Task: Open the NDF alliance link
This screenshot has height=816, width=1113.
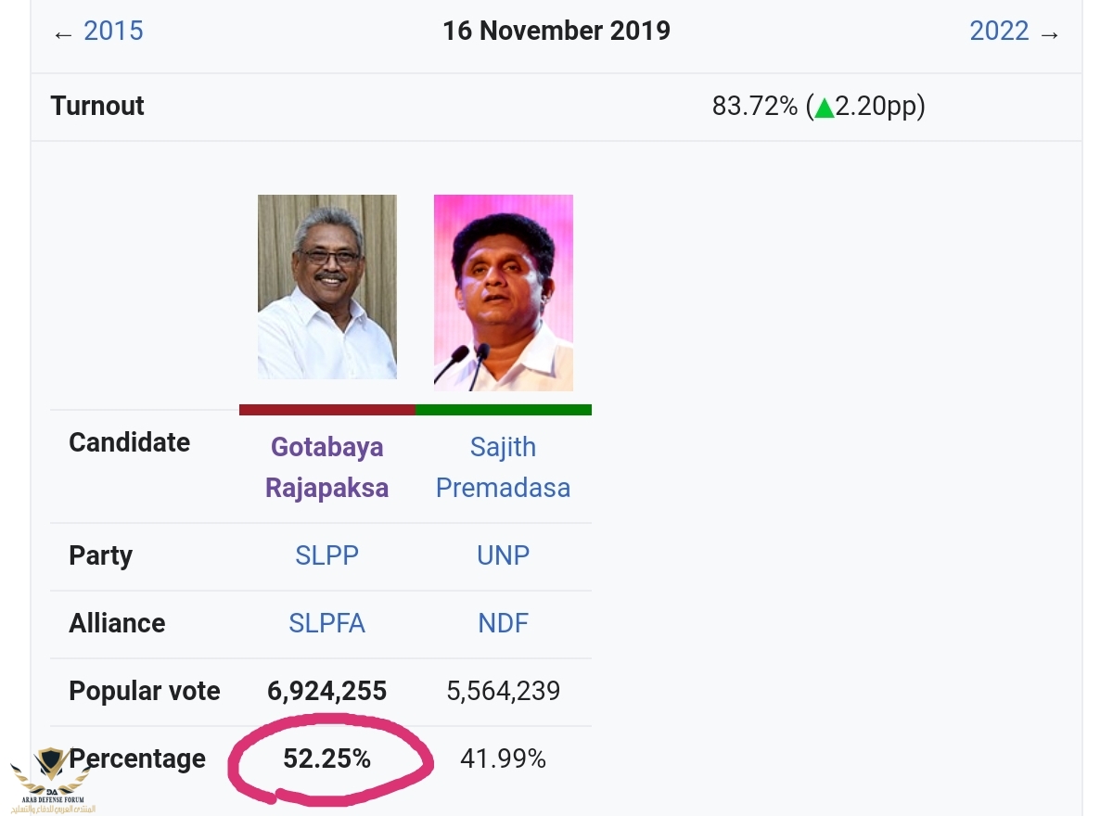Action: (x=504, y=623)
